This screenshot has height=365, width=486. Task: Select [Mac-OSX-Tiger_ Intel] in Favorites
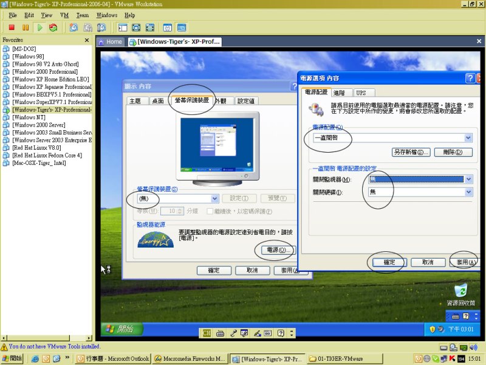point(39,163)
